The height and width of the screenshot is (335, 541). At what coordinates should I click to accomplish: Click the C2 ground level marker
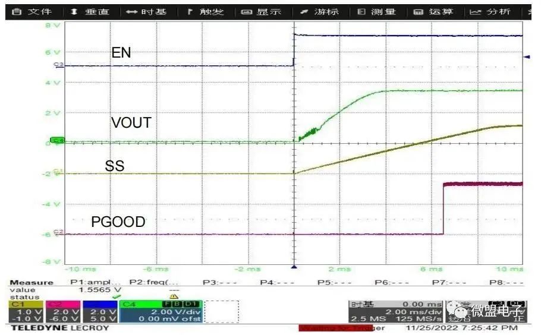(59, 232)
